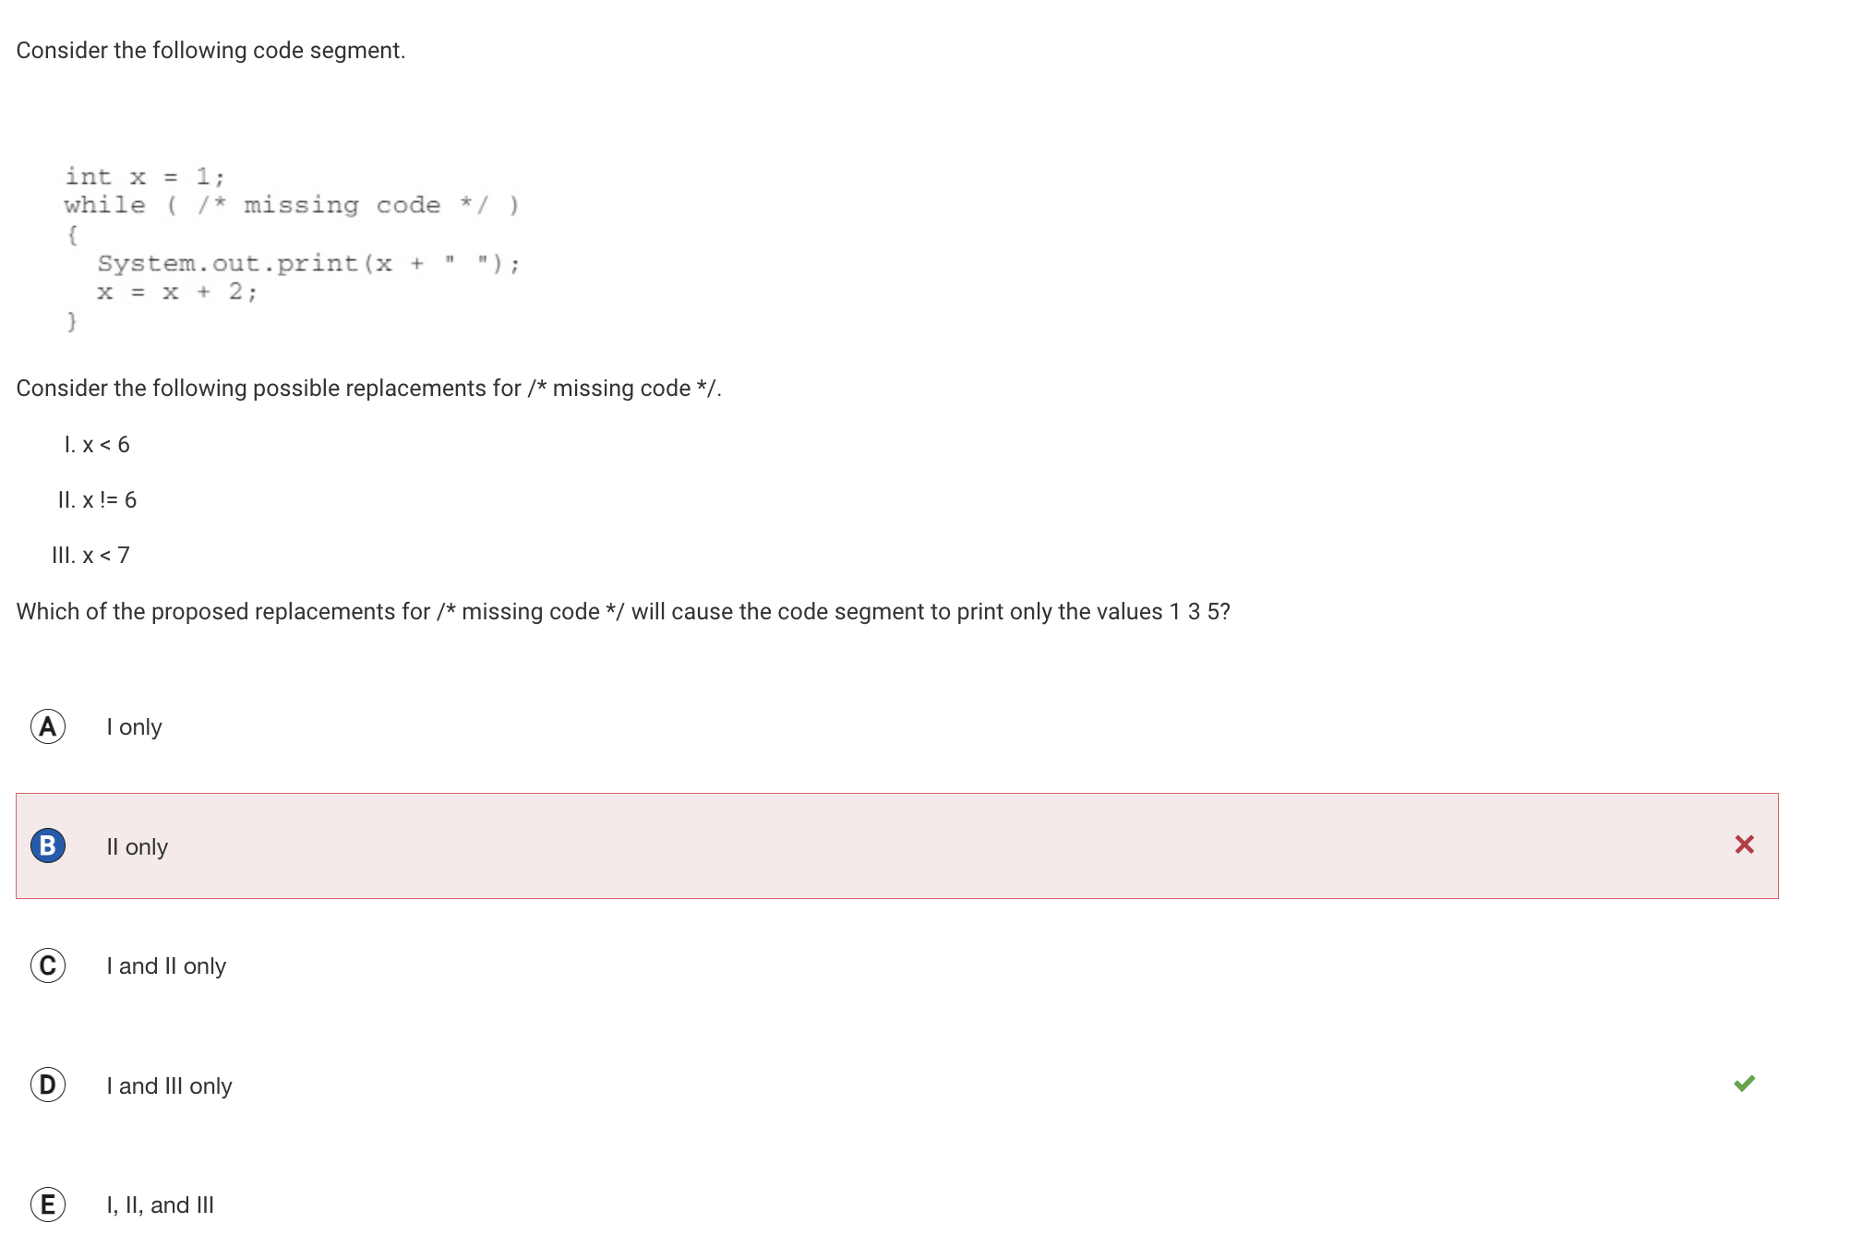The image size is (1850, 1259).
Task: Click replacement option "II. x != 6"
Action: (97, 500)
